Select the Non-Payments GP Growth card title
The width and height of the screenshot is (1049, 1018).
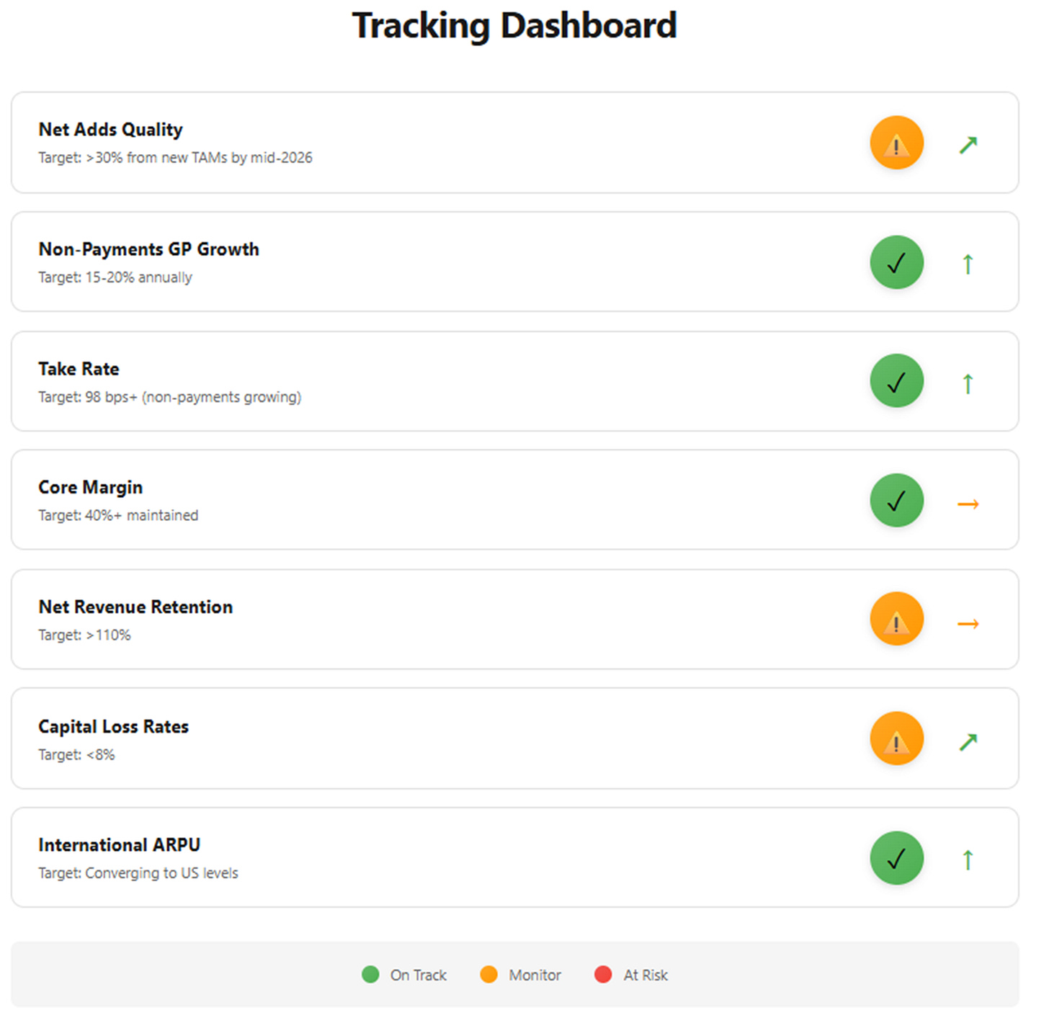click(149, 249)
